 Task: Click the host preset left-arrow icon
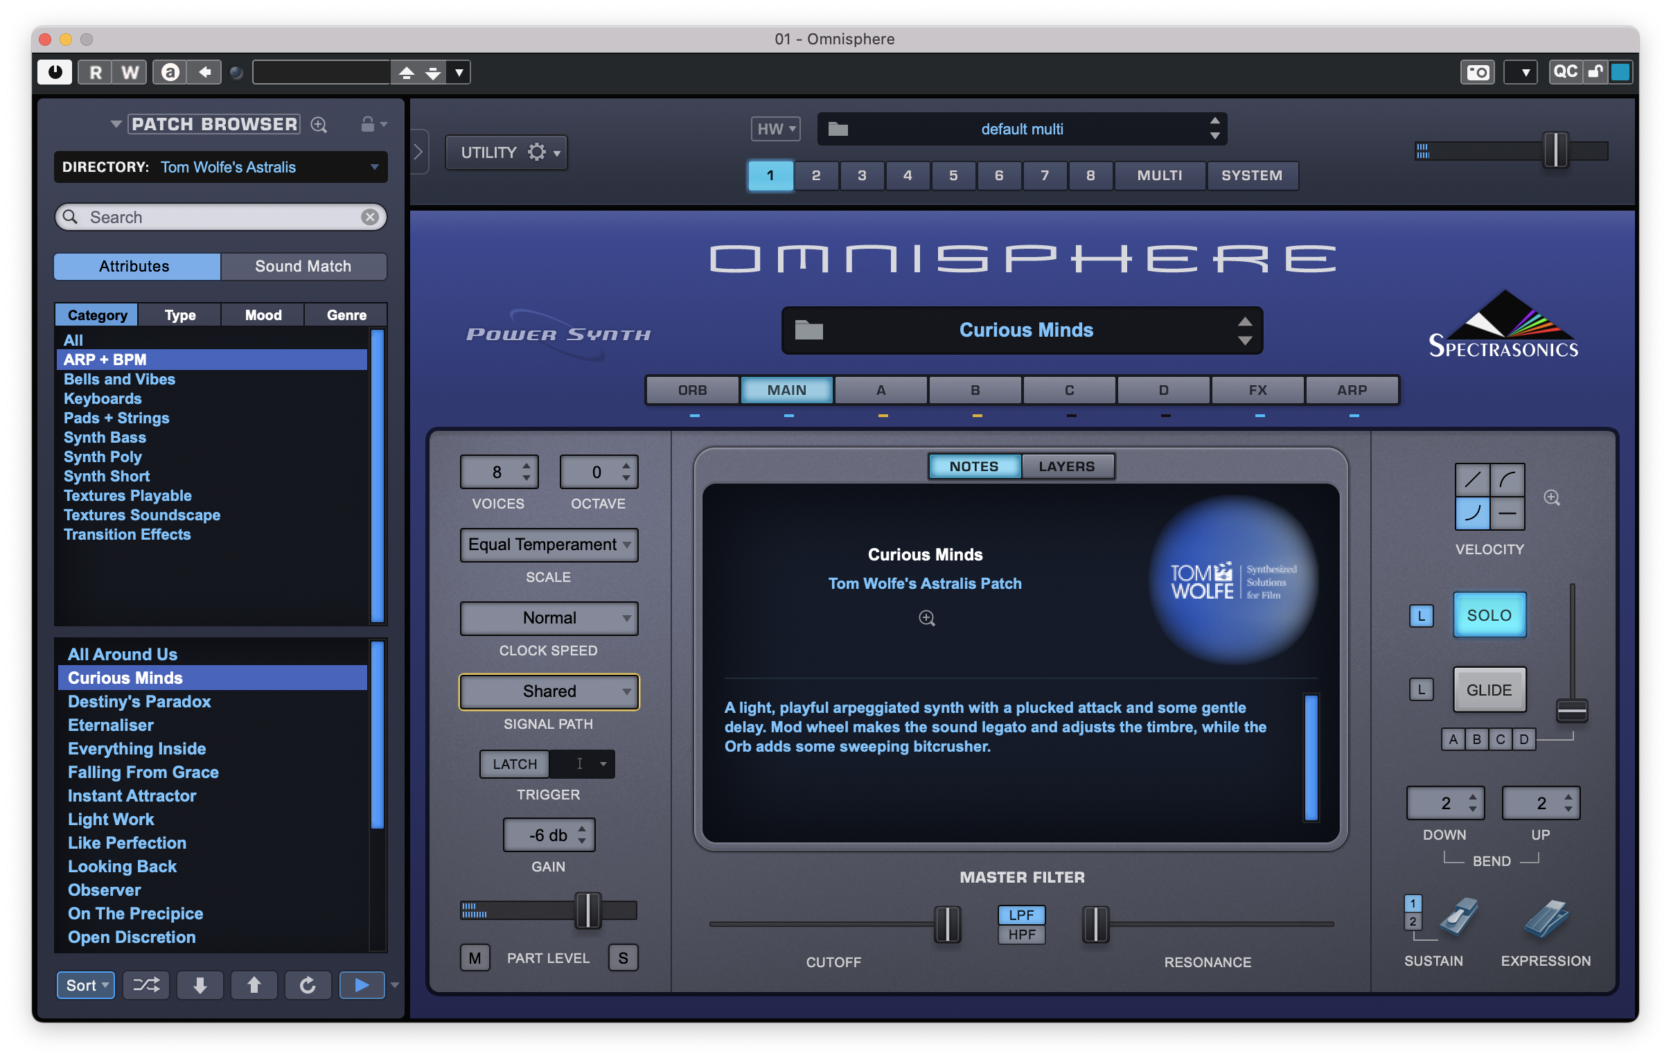pos(204,72)
